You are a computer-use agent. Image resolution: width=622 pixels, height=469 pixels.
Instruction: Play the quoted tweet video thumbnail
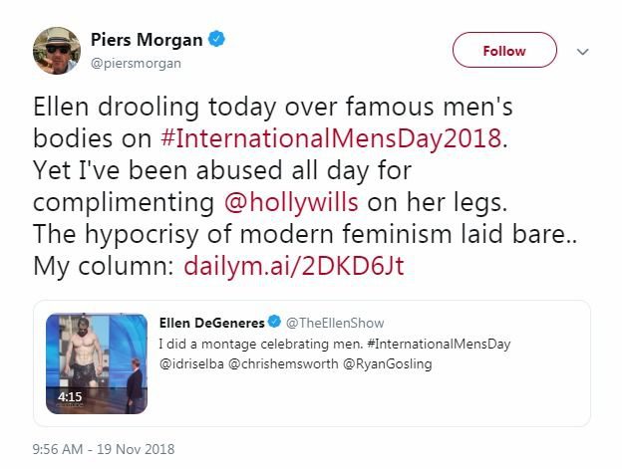97,363
